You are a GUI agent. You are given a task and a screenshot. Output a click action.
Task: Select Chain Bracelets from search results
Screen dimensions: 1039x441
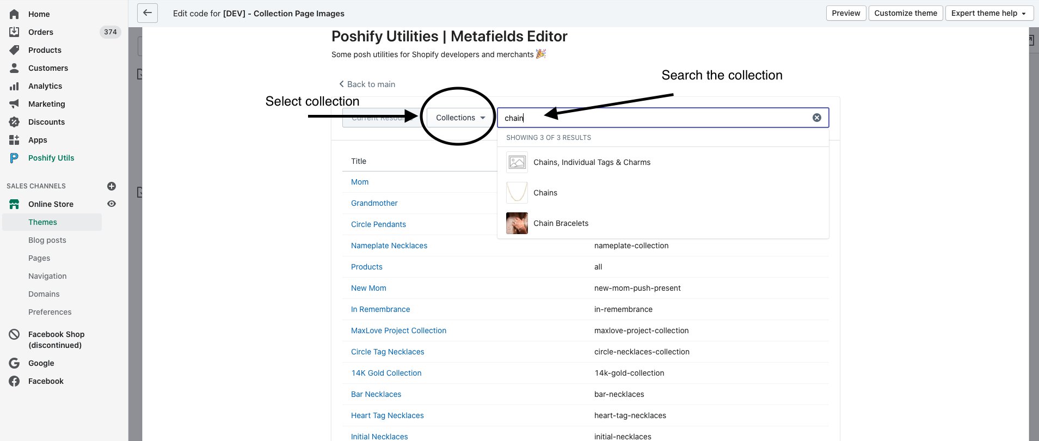(561, 223)
